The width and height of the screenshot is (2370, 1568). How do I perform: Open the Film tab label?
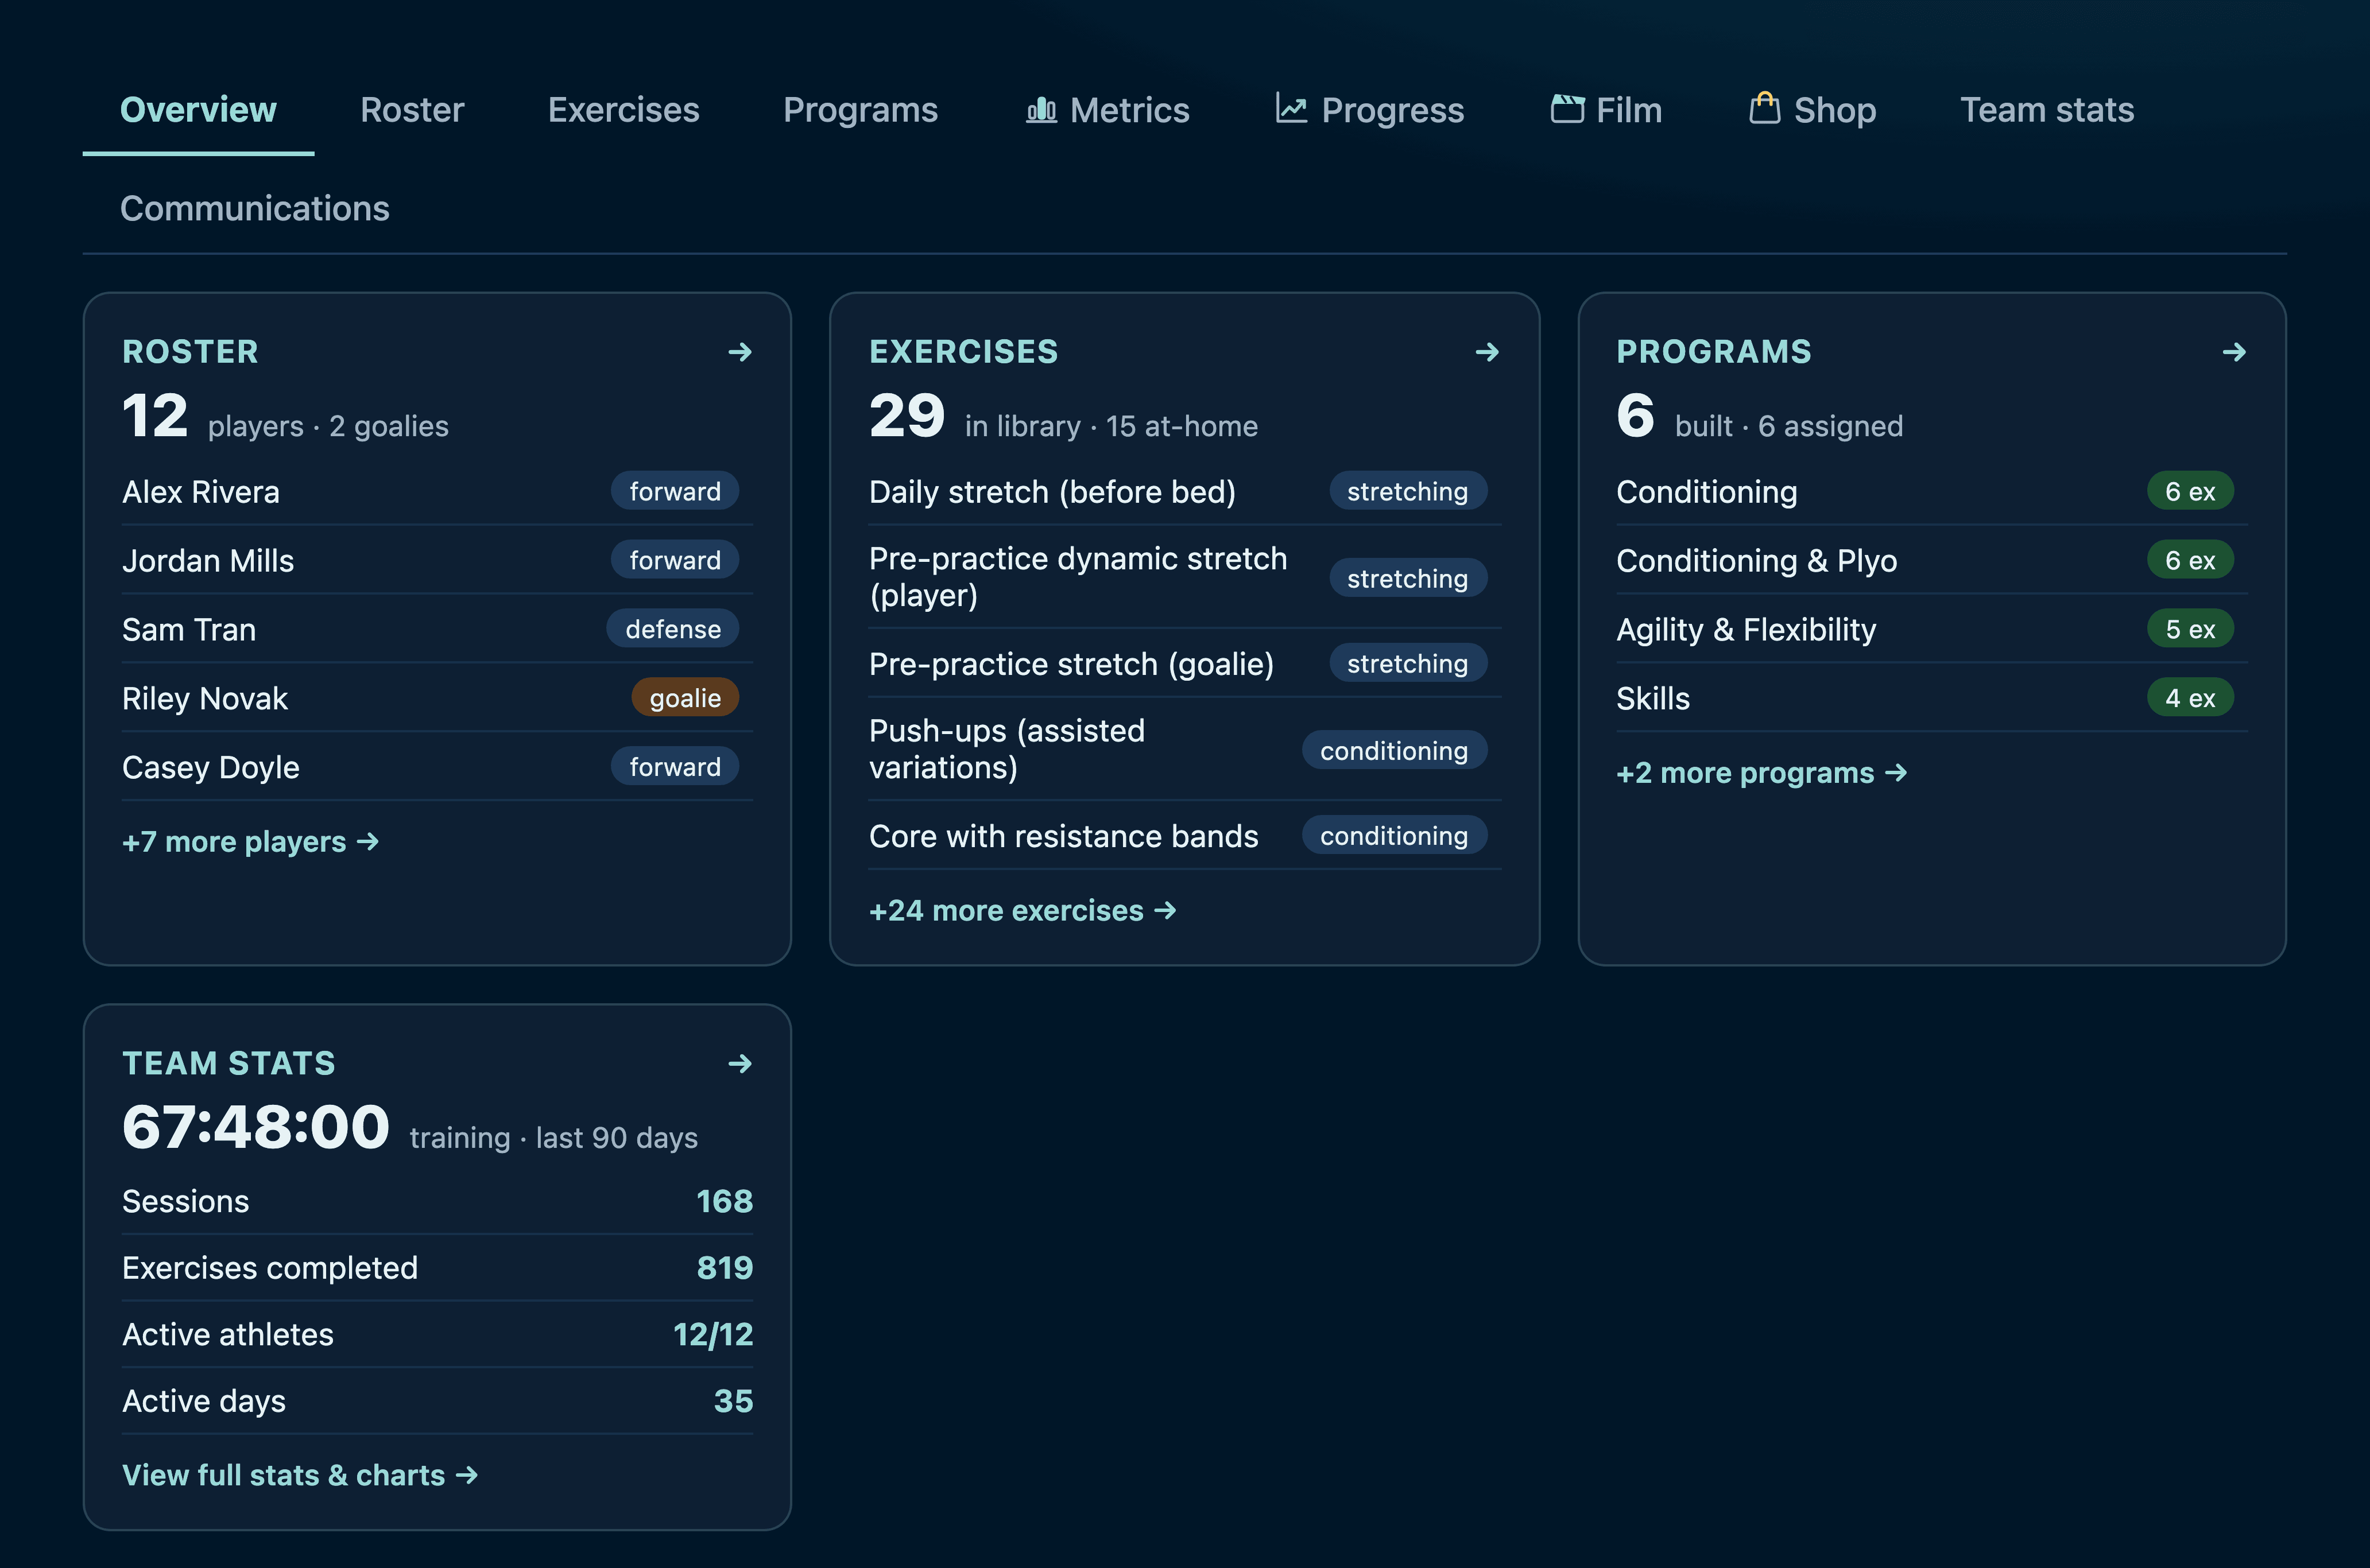1629,110
